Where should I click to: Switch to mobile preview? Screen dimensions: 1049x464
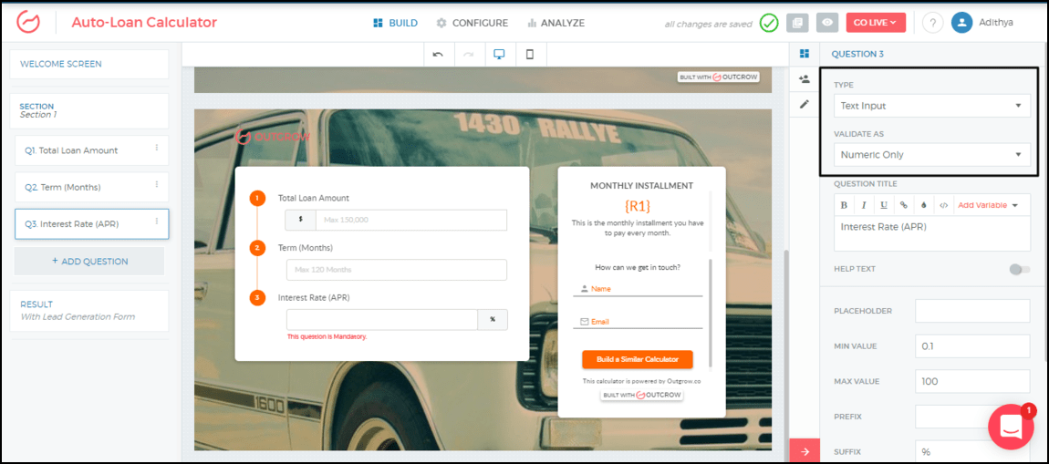(530, 55)
